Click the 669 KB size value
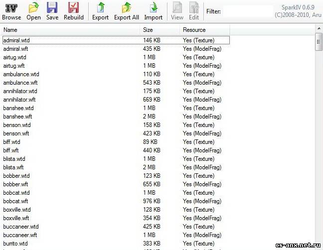 pyautogui.click(x=152, y=100)
